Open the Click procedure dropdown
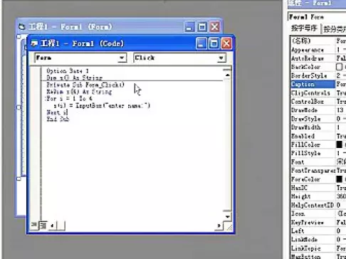 pyautogui.click(x=221, y=58)
